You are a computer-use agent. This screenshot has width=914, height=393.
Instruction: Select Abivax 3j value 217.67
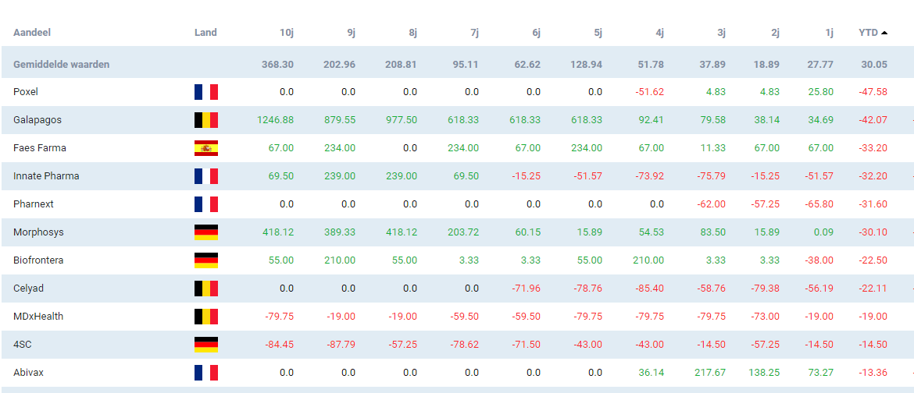[709, 372]
